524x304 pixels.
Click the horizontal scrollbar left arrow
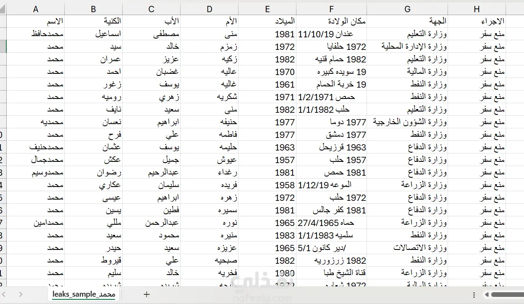(487, 295)
